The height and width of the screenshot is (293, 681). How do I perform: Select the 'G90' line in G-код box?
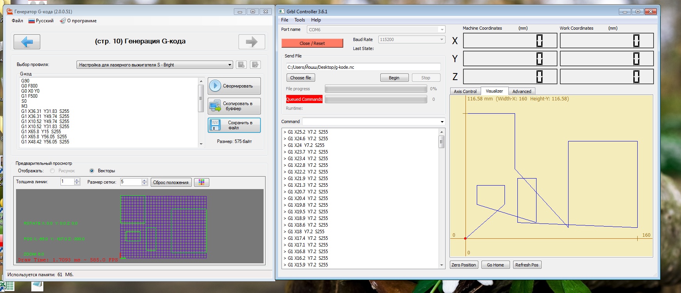pyautogui.click(x=25, y=81)
